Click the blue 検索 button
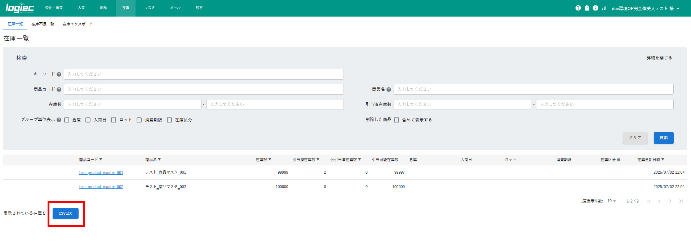The height and width of the screenshot is (241, 691). (x=663, y=138)
